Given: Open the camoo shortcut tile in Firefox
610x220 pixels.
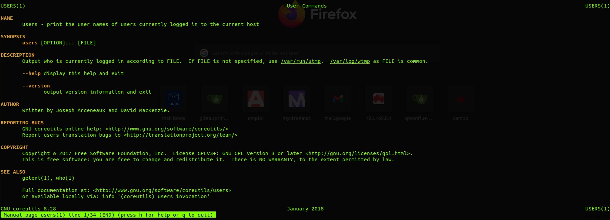Looking at the screenshot, I should pyautogui.click(x=461, y=99).
